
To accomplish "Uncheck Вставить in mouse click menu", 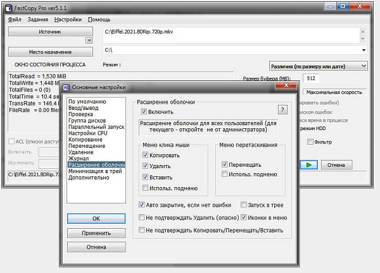I will tap(145, 177).
